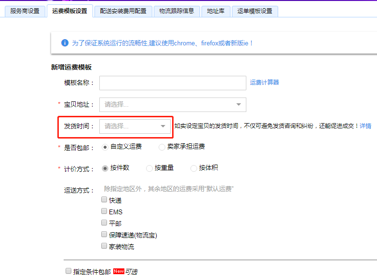Expand the 宝贝地址 dropdown
The width and height of the screenshot is (377, 279).
[x=173, y=105]
